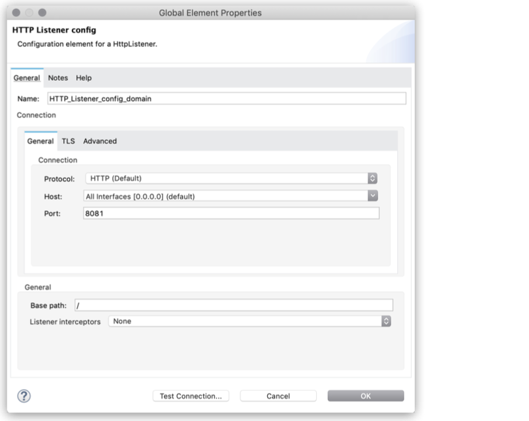The width and height of the screenshot is (529, 421).
Task: Select the General connection tab
Action: 40,140
